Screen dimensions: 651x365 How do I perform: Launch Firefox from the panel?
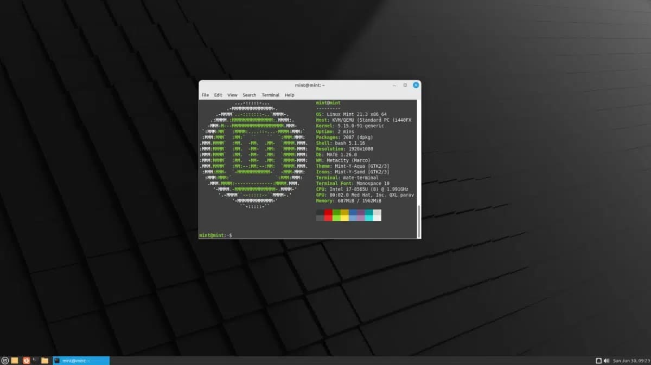pos(25,360)
